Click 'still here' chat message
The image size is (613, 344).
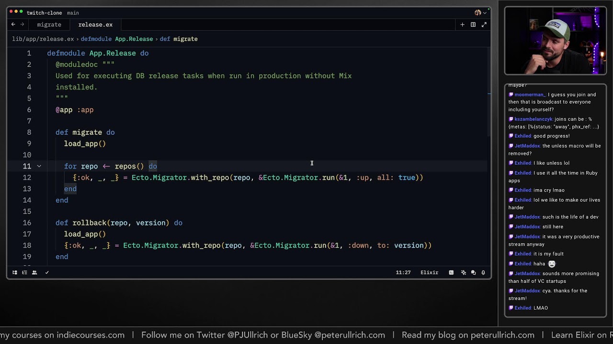[553, 227]
